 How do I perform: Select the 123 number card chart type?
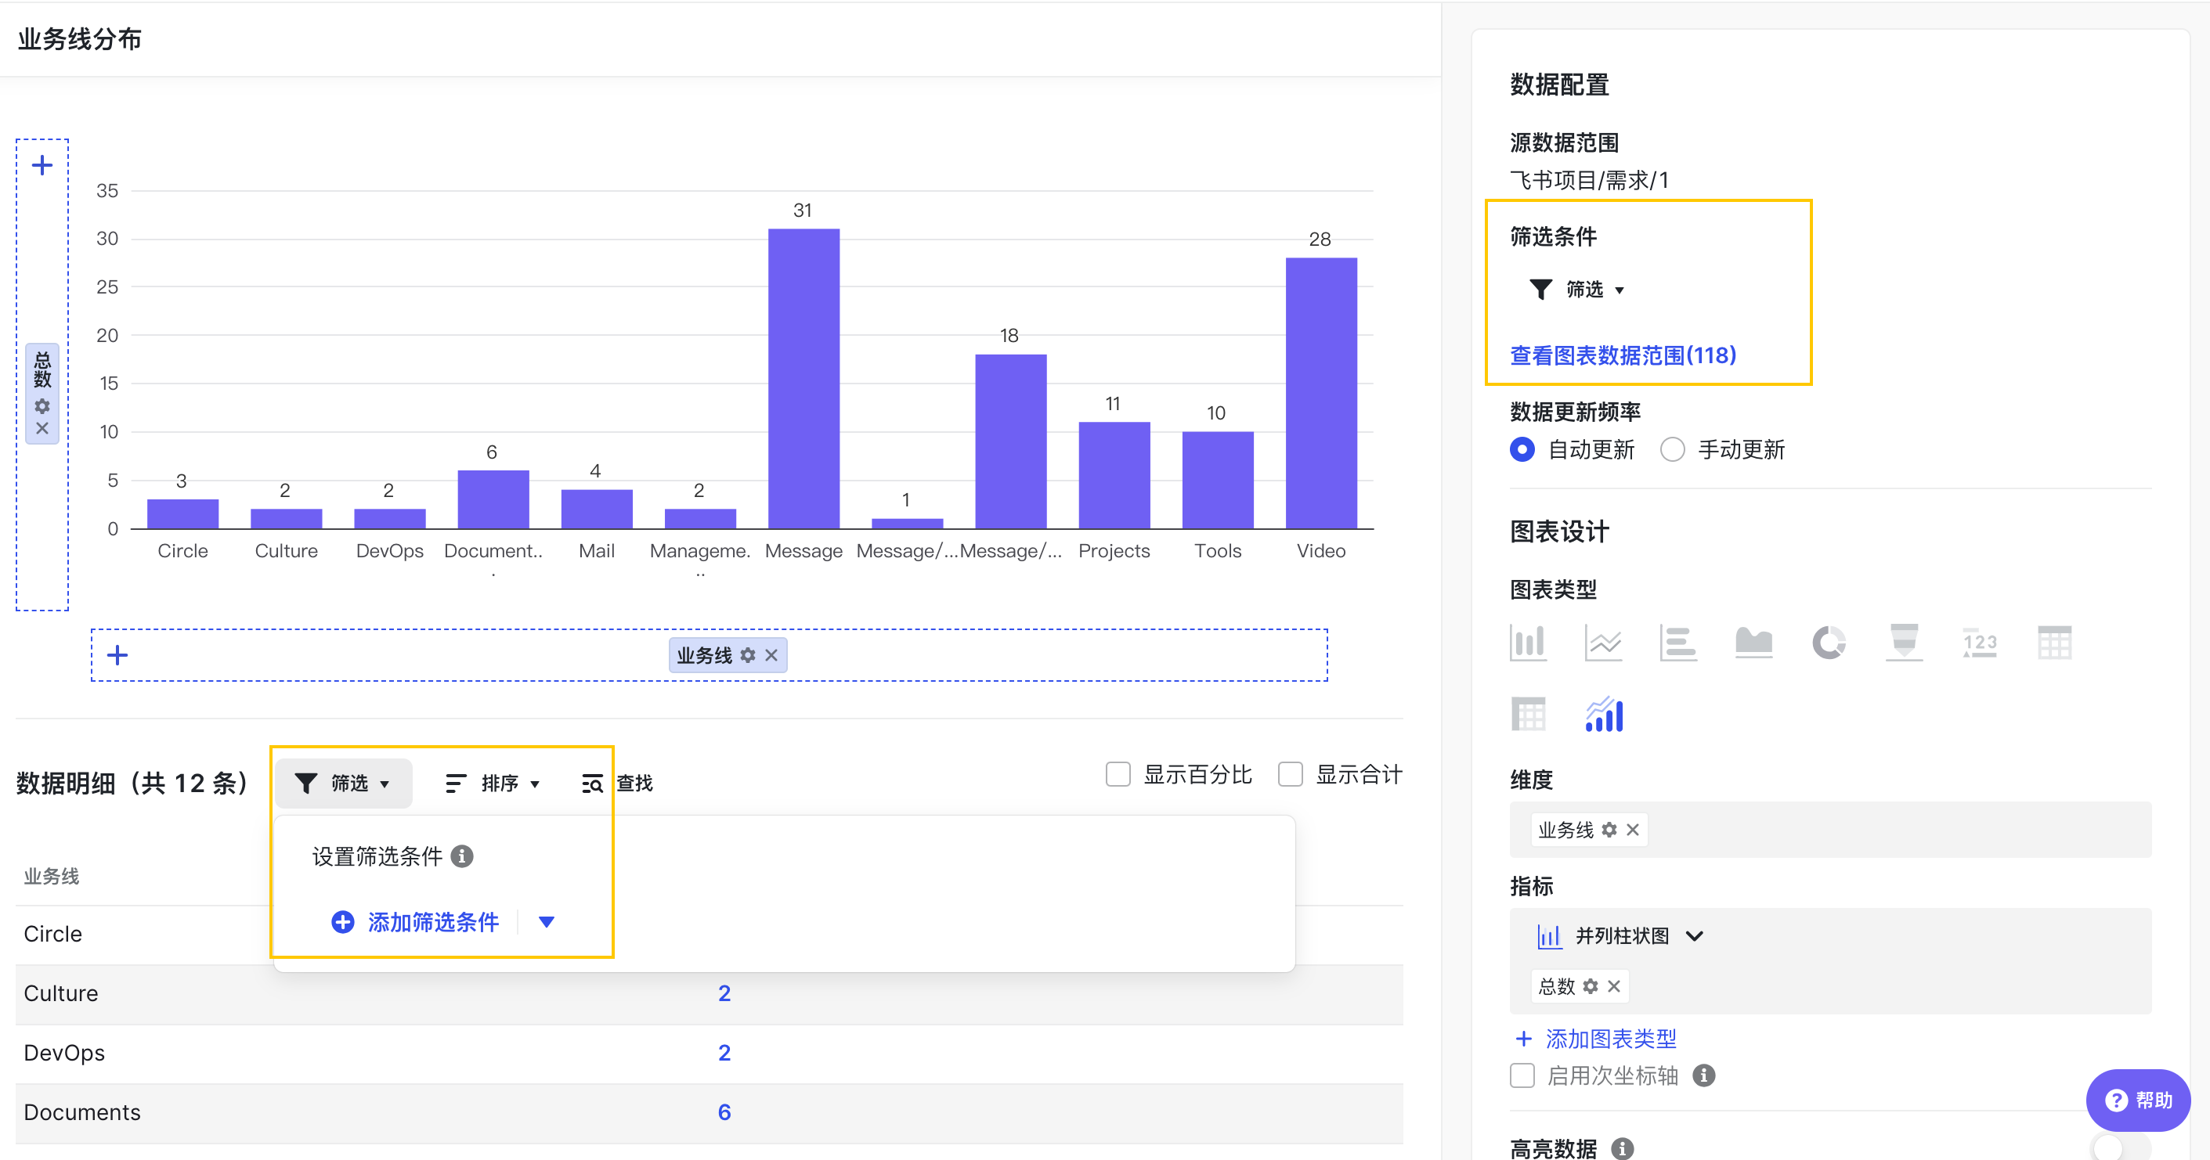pyautogui.click(x=1979, y=642)
